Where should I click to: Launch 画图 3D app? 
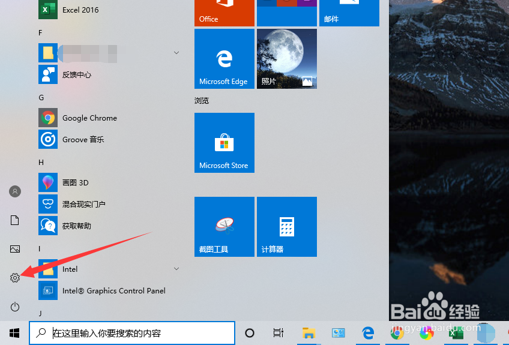point(109,182)
